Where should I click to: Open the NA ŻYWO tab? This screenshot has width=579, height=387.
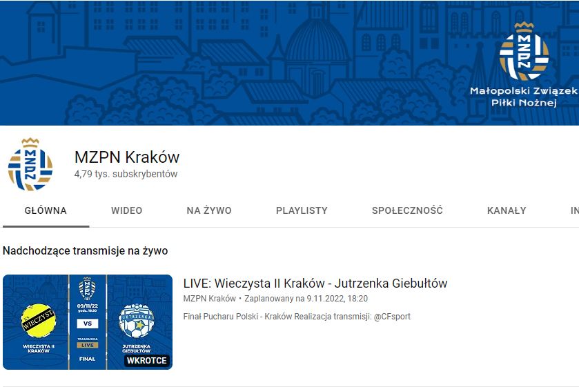coord(209,211)
